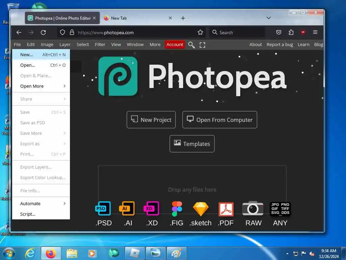Viewport: 346px width, 260px height.
Task: Click the muted volume tray icon
Action: pos(312,254)
